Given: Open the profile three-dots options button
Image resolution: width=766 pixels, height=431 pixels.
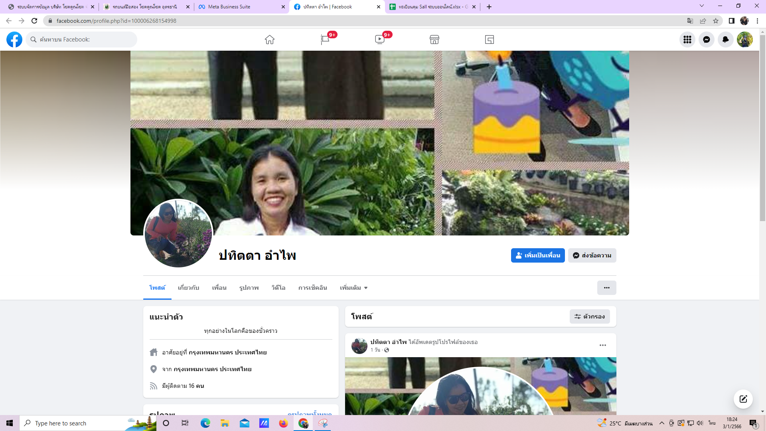Looking at the screenshot, I should pos(606,288).
